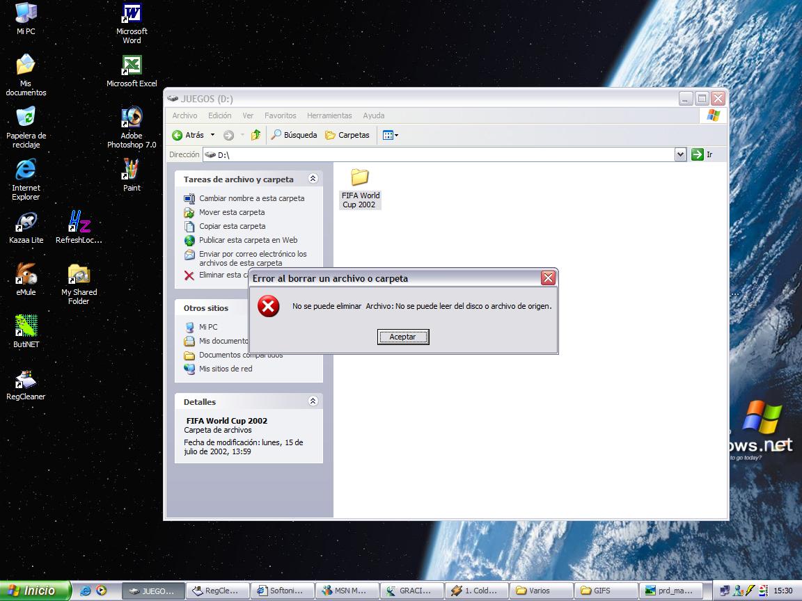Screen dimensions: 802x601
Task: Switch to RegCle... taskbar window
Action: point(217,591)
